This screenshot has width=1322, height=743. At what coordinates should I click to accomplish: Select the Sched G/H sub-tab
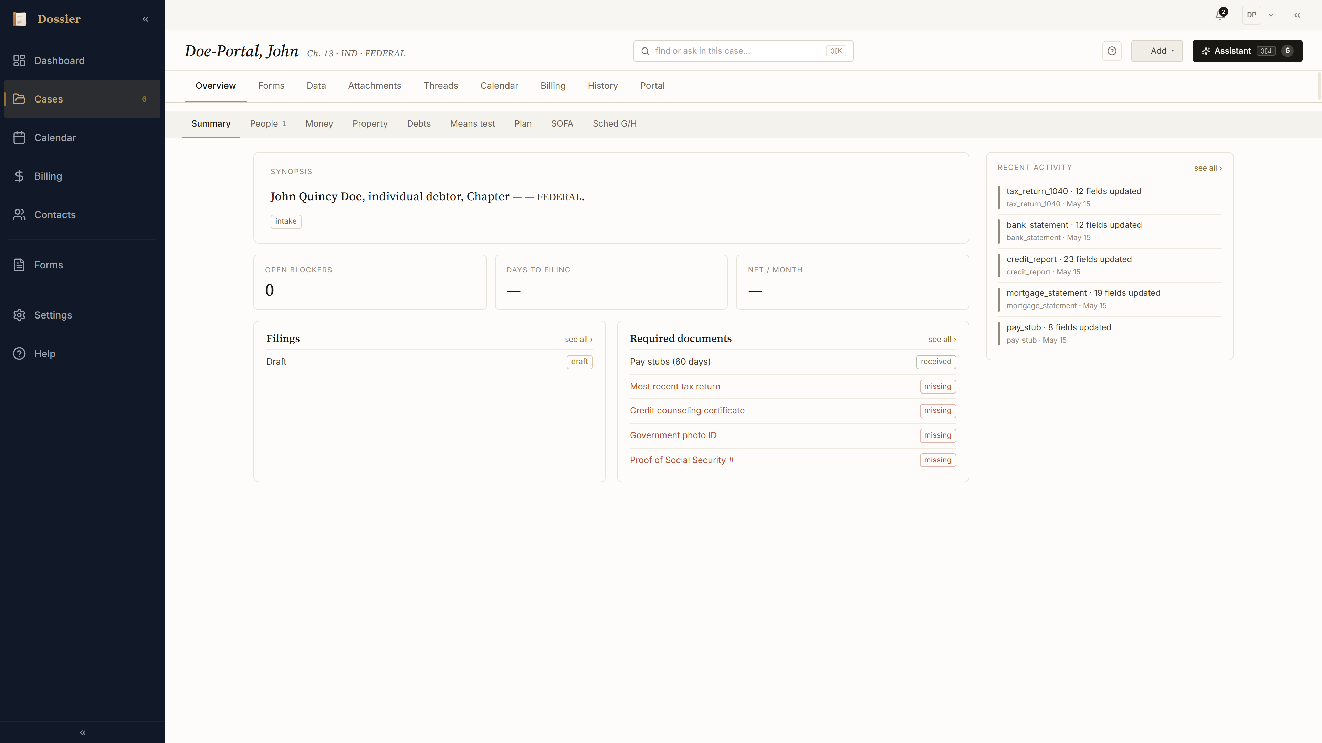tap(614, 123)
